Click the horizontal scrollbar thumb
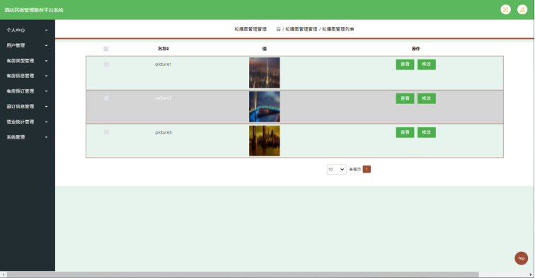Screen dimensions: 535x278 (243, 274)
